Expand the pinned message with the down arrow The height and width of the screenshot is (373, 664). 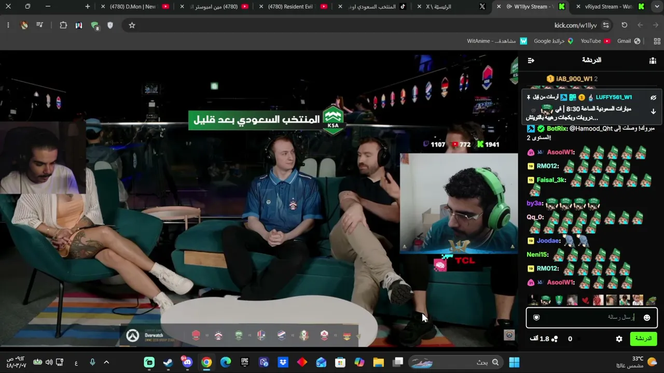coord(653,111)
